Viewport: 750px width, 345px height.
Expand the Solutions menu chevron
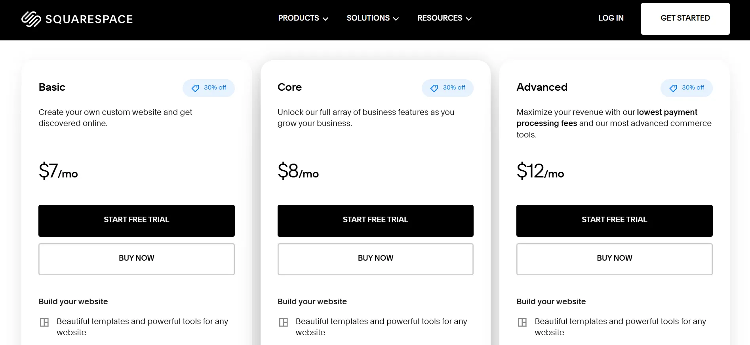pos(396,19)
